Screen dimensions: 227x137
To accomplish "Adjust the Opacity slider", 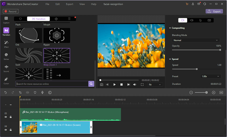I will pyautogui.click(x=196, y=50).
